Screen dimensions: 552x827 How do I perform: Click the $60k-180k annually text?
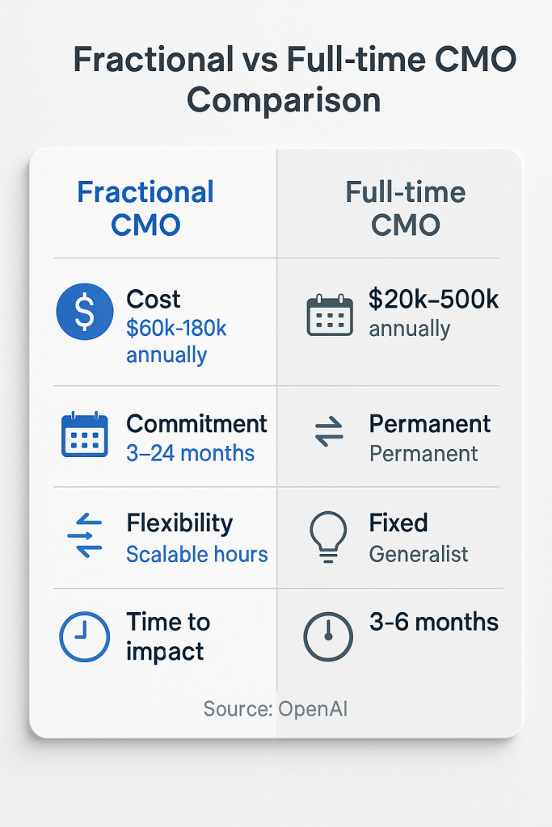175,341
